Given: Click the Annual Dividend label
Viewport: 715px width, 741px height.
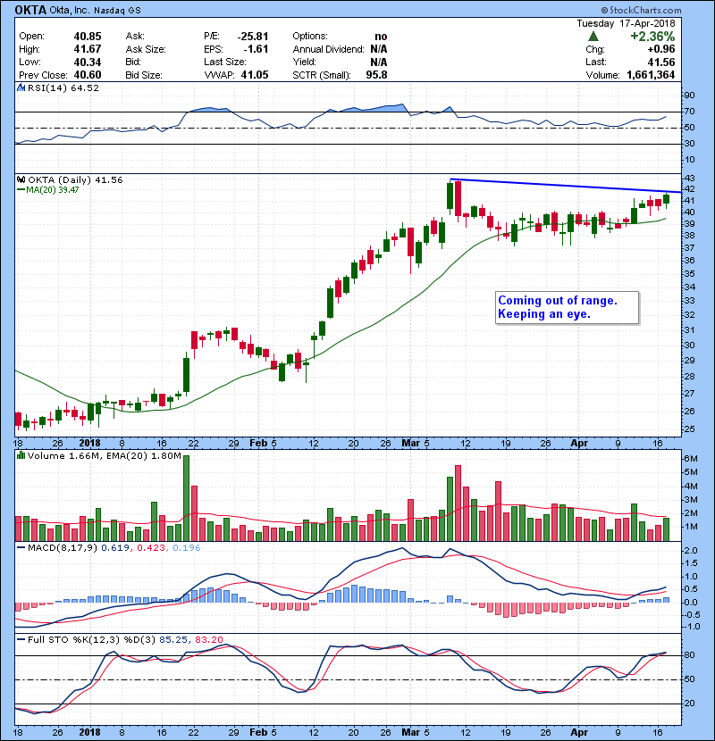Looking at the screenshot, I should pos(328,49).
